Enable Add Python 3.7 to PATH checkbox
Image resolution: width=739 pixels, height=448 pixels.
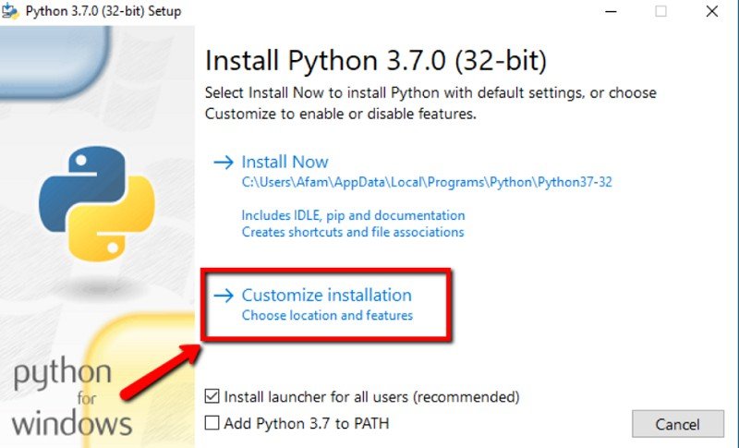tap(212, 423)
